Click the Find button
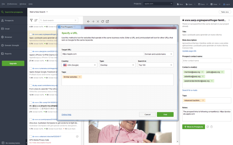233x145 pixels. pos(165,114)
